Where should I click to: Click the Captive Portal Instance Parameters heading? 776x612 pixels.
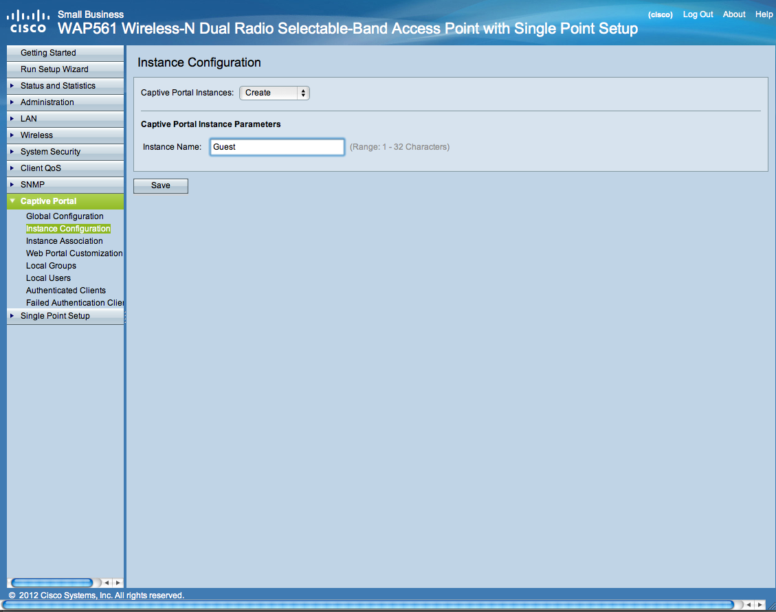[211, 124]
